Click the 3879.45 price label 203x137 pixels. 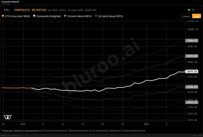192,72
